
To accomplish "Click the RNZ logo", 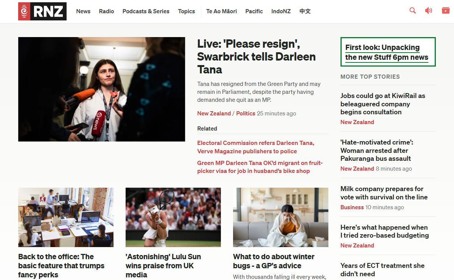I will tap(42, 11).
